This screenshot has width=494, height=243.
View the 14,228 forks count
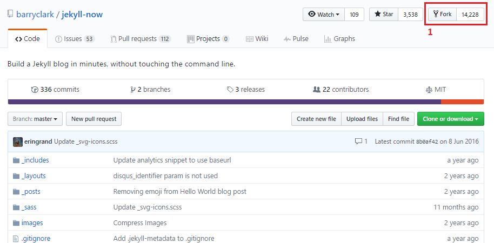coord(470,15)
